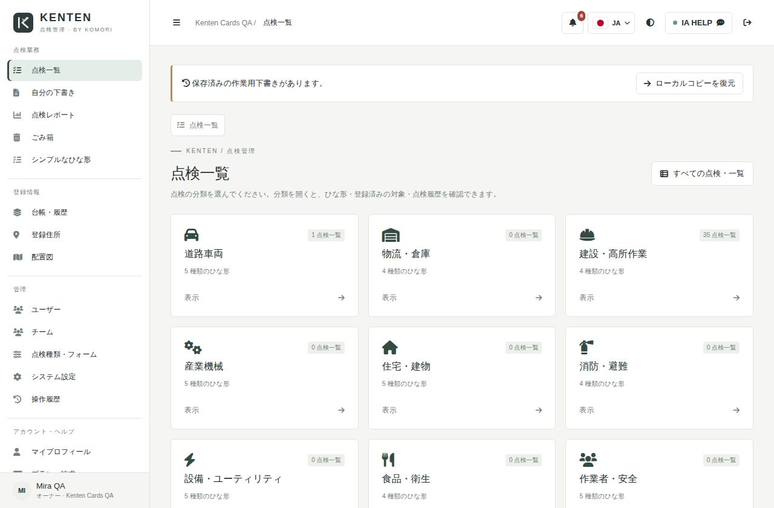The width and height of the screenshot is (774, 508).
Task: Open the JA language dropdown
Action: tap(611, 23)
